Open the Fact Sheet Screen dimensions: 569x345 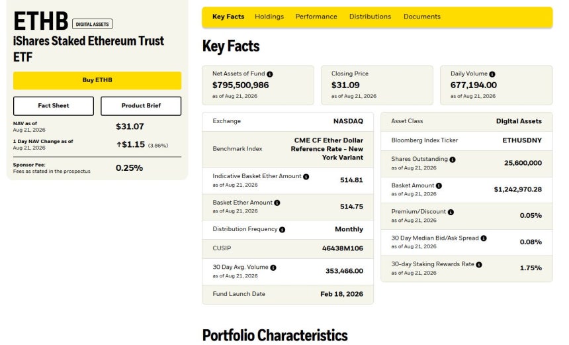54,106
